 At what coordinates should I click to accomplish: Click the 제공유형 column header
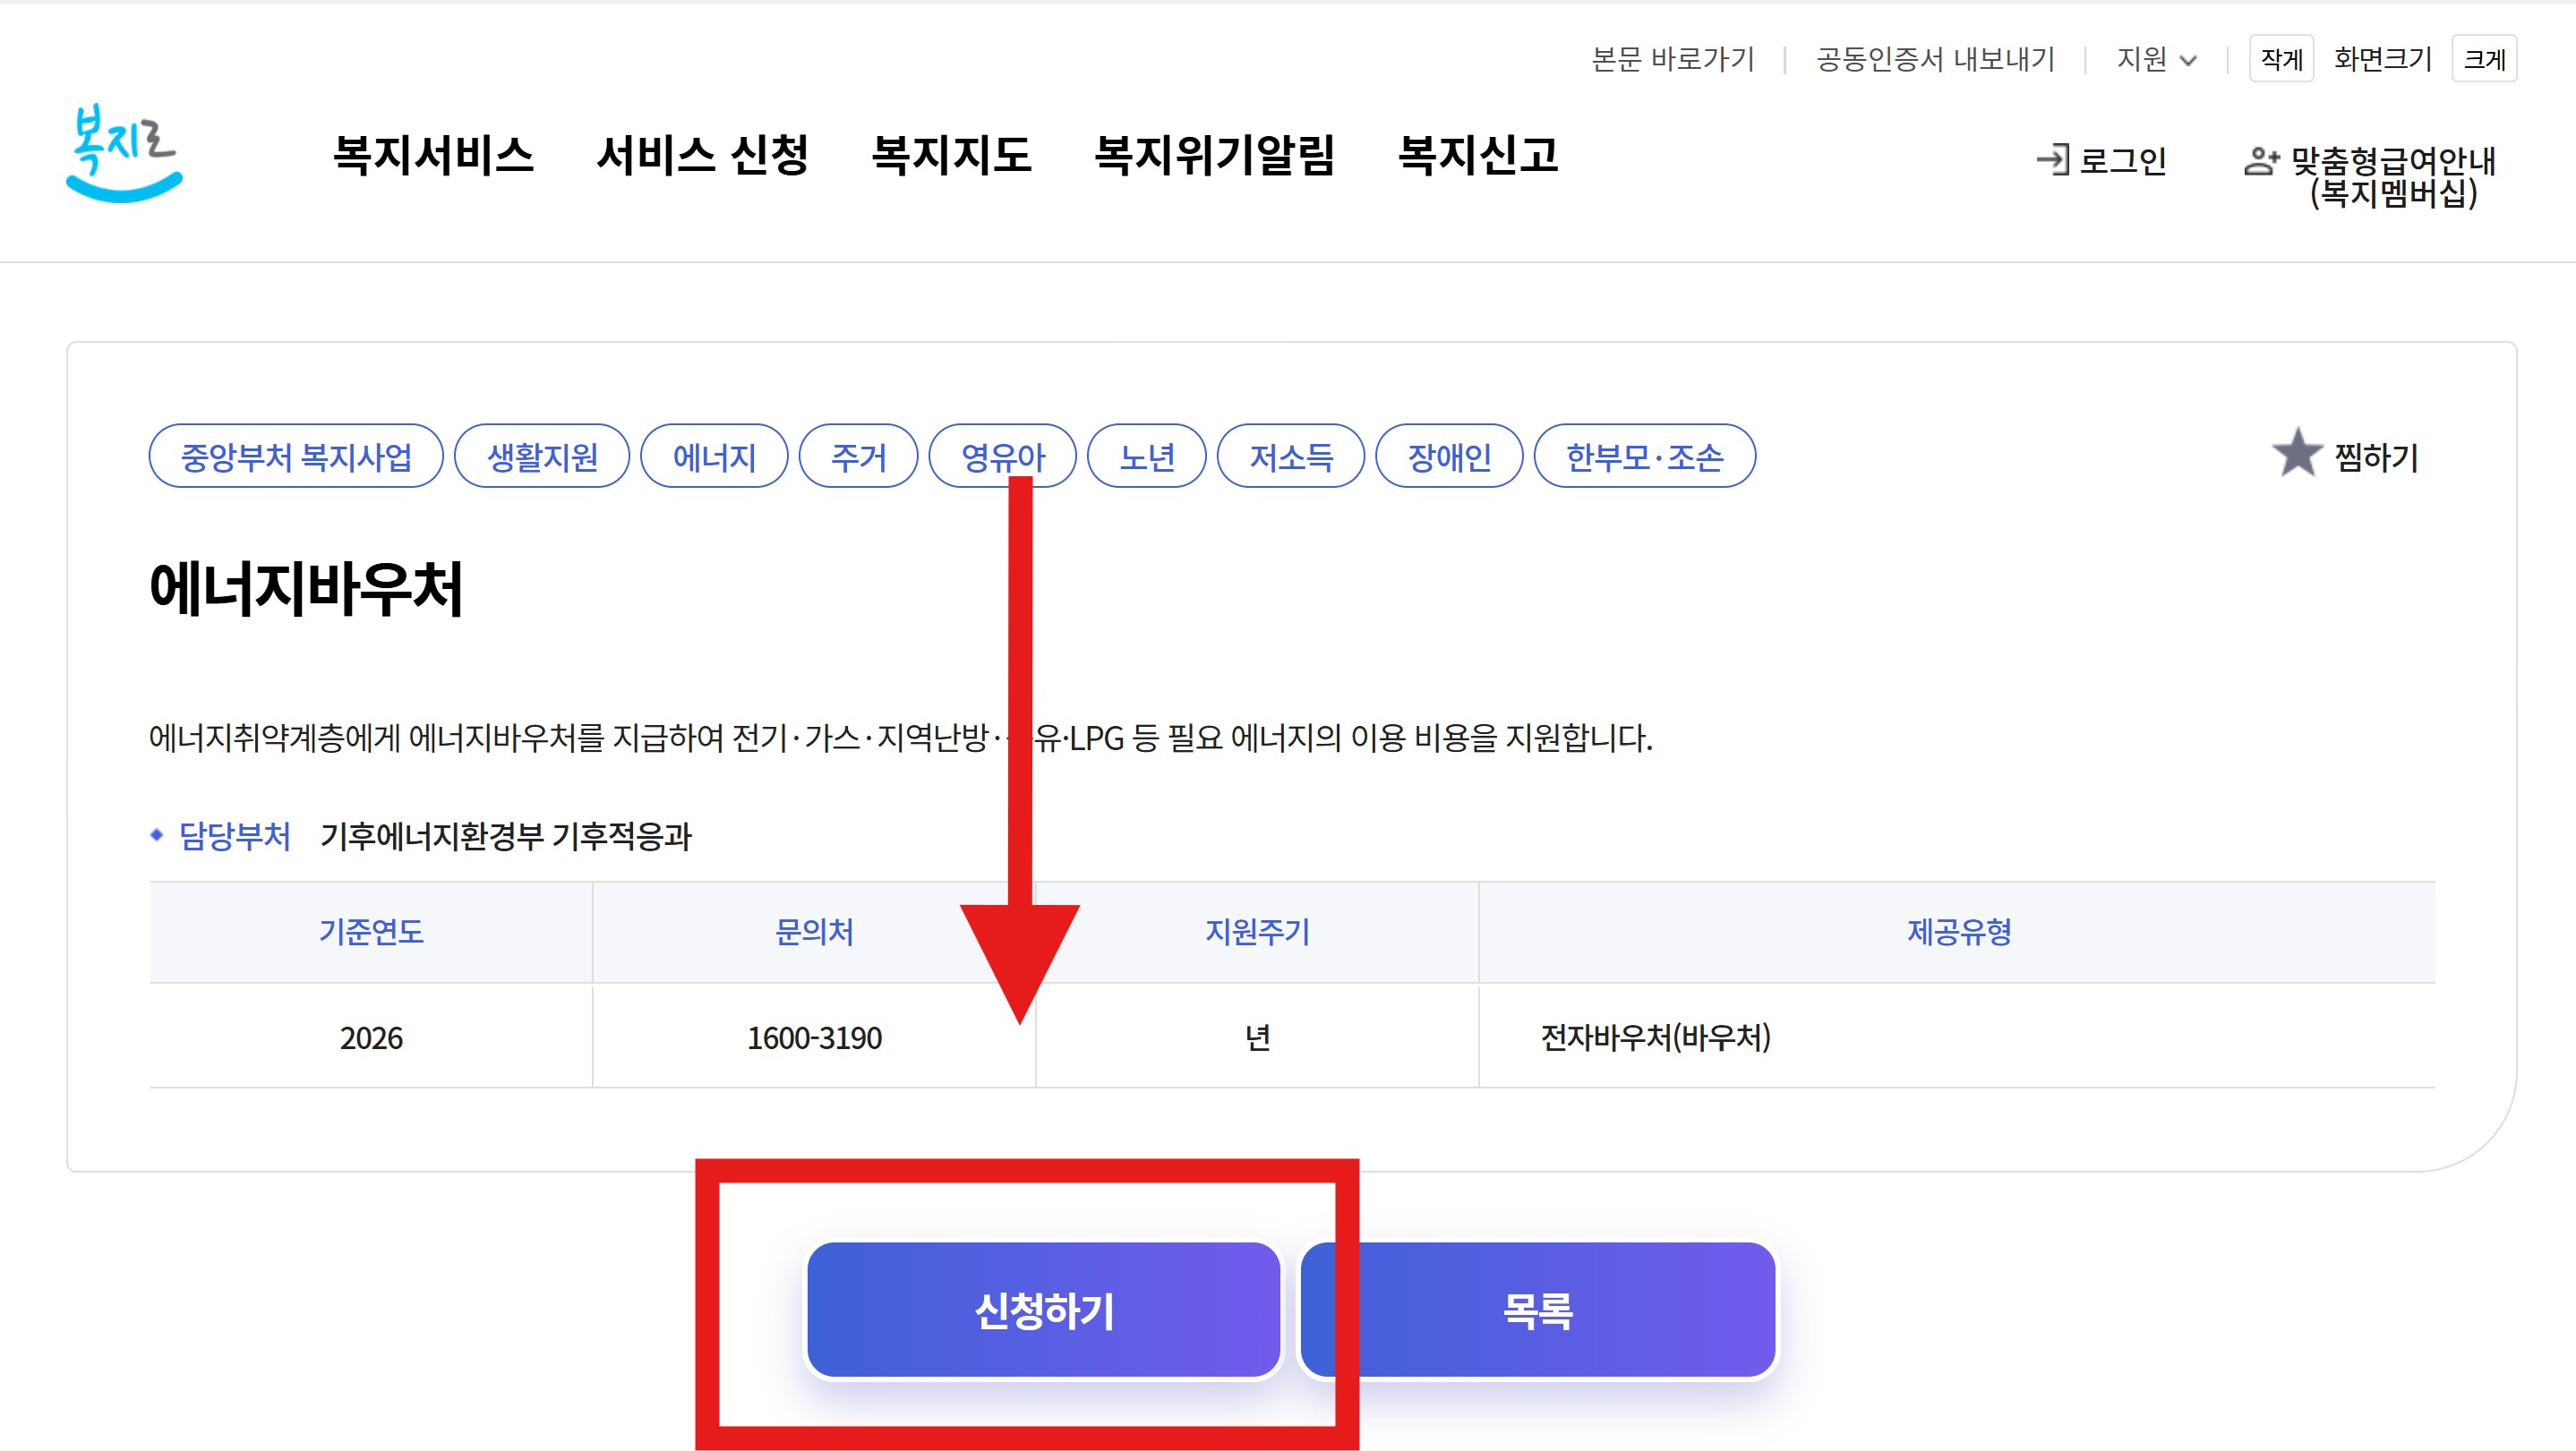tap(1959, 932)
